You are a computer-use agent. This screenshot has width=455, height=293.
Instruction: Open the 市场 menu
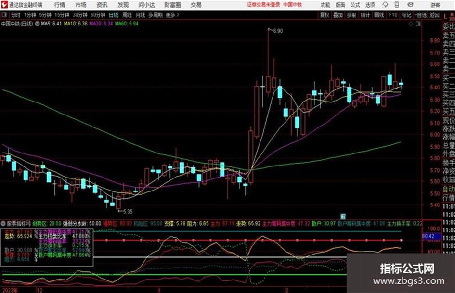81,5
